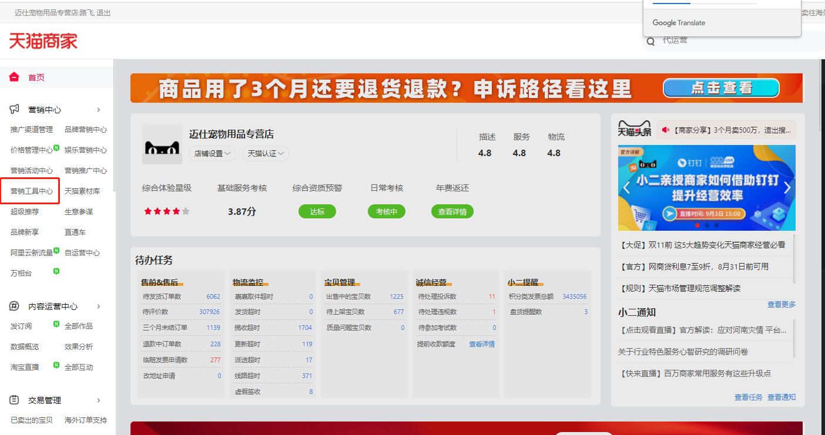
Task: Click the red home icon beside 首页
Action: (x=15, y=77)
